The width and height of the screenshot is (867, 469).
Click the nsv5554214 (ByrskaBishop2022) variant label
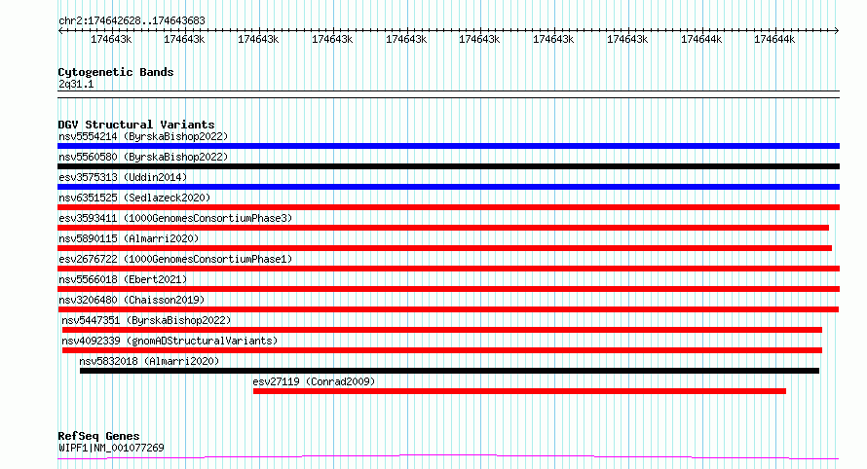(143, 136)
